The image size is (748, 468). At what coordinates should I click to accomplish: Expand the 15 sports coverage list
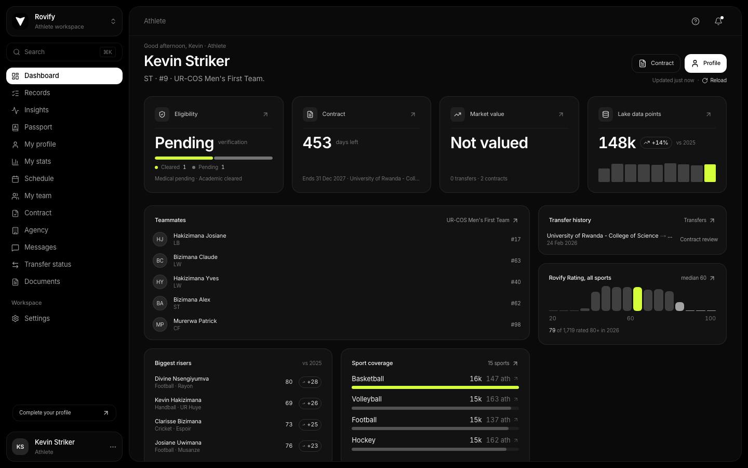502,363
